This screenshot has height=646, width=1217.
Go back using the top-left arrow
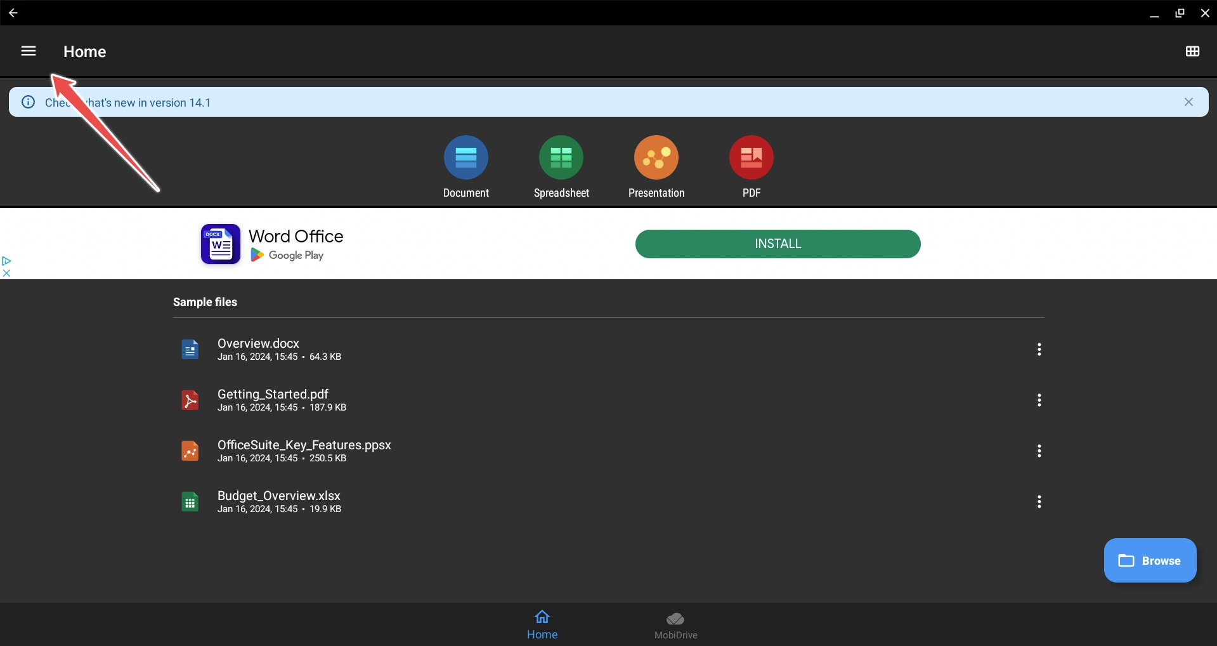(13, 13)
